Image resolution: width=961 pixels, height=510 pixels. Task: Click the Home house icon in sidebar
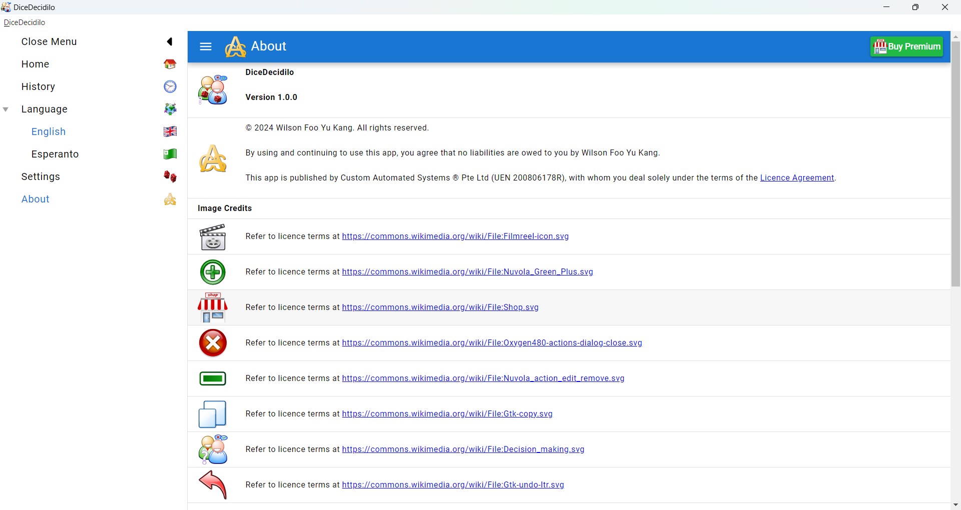[x=170, y=64]
